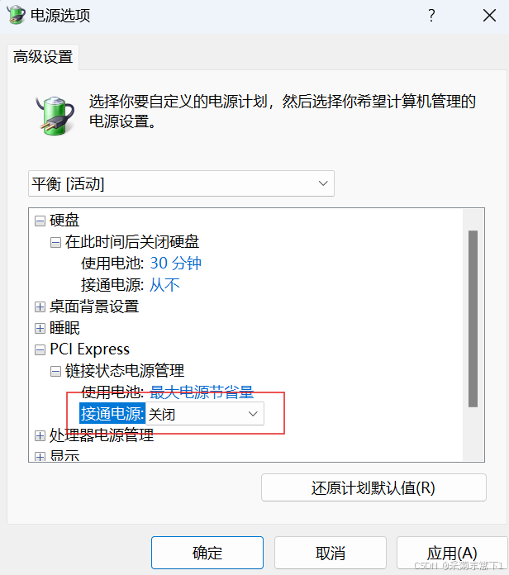The image size is (509, 575).
Task: Collapse 链接状态电源管理 node
Action: [x=55, y=372]
